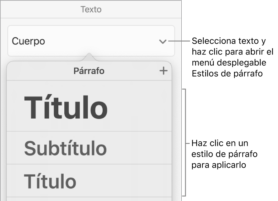
Task: Choose the smaller Título style below Subtítulo
Action: coord(50,181)
